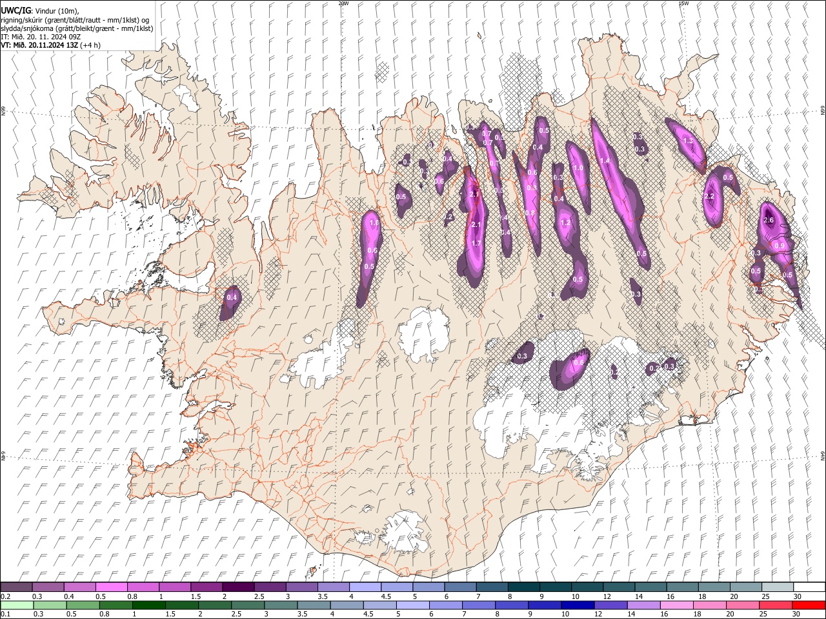Viewport: 826px width, 619px height.
Task: Click the IT: Mið. 20. 11. 2024 09Z line
Action: pyautogui.click(x=41, y=37)
